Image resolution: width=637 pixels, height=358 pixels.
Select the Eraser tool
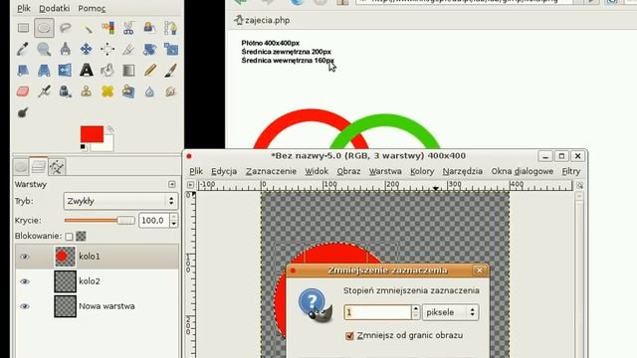click(x=23, y=91)
